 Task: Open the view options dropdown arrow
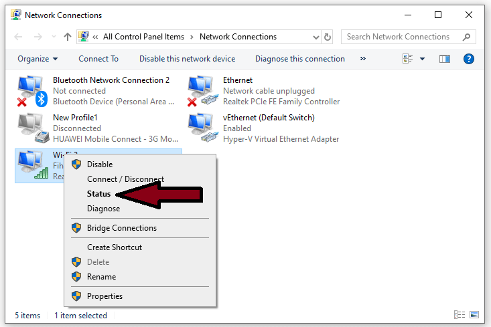click(x=422, y=59)
